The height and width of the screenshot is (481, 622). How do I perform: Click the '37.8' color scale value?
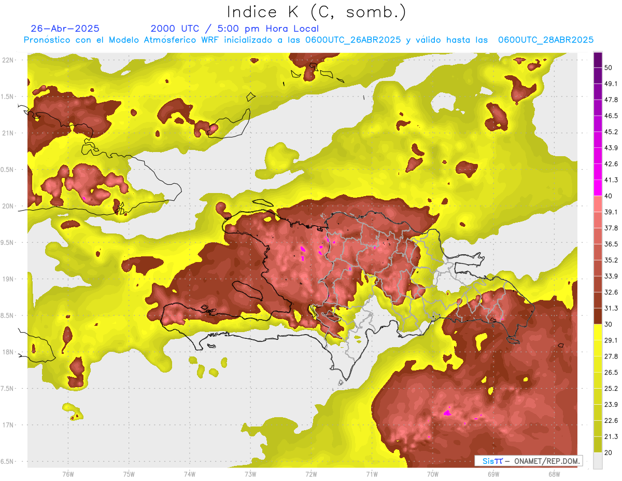point(611,228)
